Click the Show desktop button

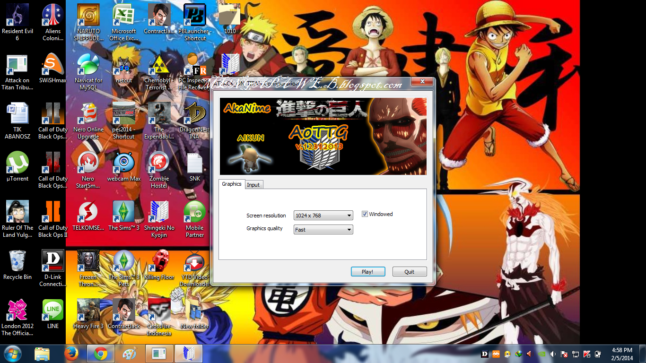pos(643,354)
